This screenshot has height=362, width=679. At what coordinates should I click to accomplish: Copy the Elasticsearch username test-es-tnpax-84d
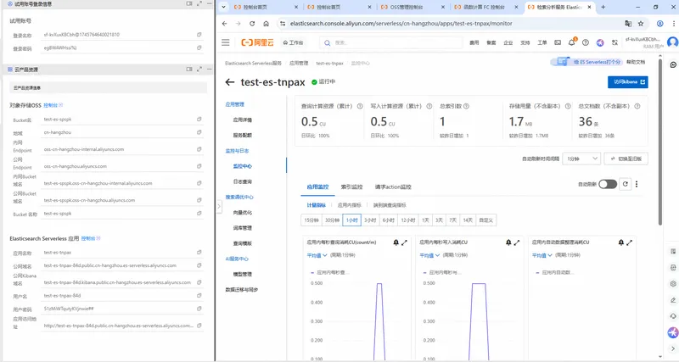199,295
